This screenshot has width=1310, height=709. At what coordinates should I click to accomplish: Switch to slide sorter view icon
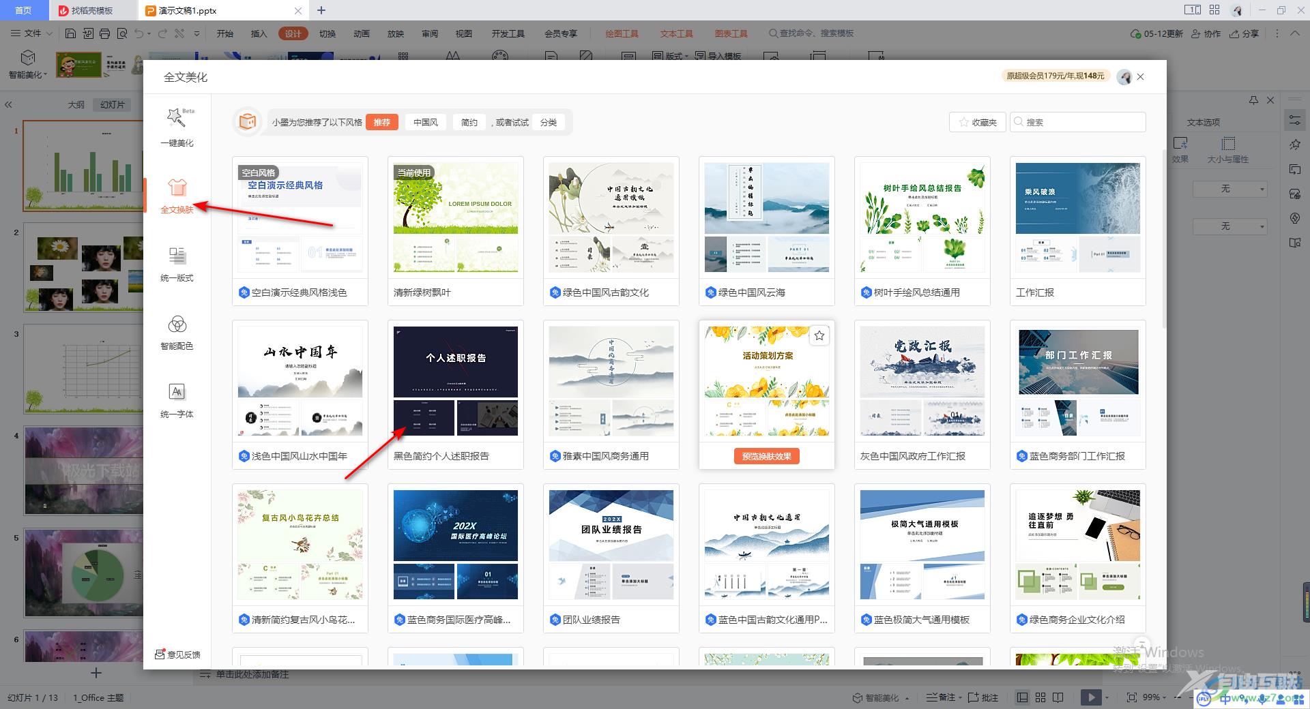click(x=1040, y=697)
